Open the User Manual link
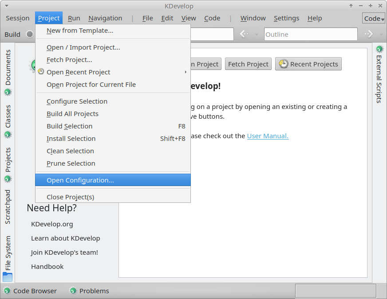Screen dimensions: 387x299 [268, 136]
